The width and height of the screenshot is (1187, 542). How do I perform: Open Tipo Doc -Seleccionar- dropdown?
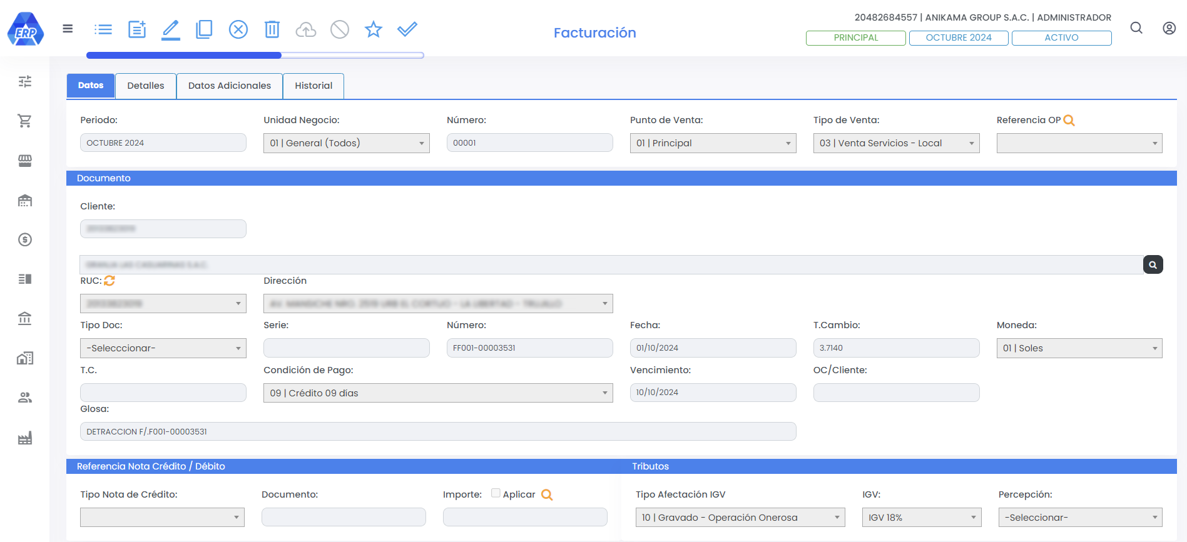[163, 348]
